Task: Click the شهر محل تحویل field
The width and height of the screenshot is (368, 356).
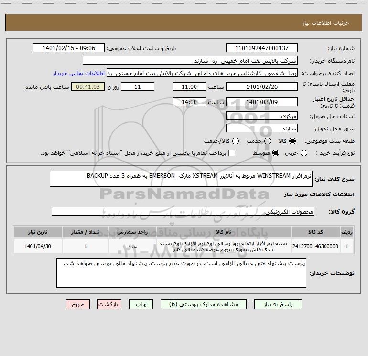Action: [x=262, y=129]
